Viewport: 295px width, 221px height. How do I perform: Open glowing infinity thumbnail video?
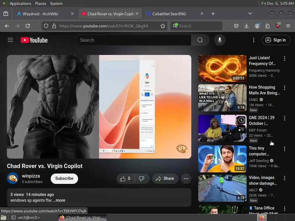222,68
